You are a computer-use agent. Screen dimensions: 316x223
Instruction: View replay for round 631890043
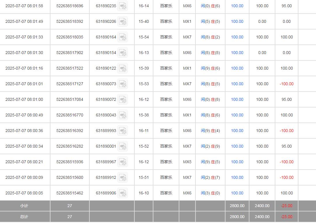[x=123, y=115]
